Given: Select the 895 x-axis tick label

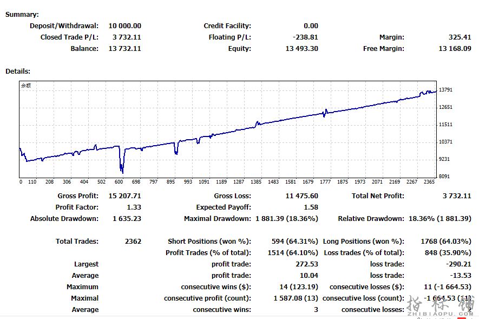Looking at the screenshot, I should coord(170,181).
